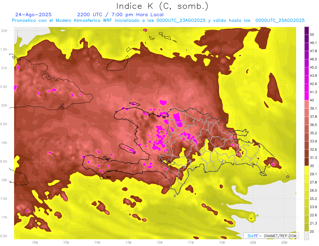
Task: Click the legend value "43.9"
Action: [x=313, y=76]
